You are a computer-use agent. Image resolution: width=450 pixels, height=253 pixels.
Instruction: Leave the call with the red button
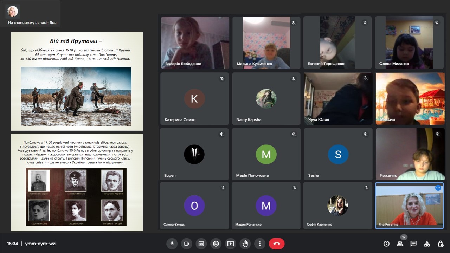pos(277,244)
